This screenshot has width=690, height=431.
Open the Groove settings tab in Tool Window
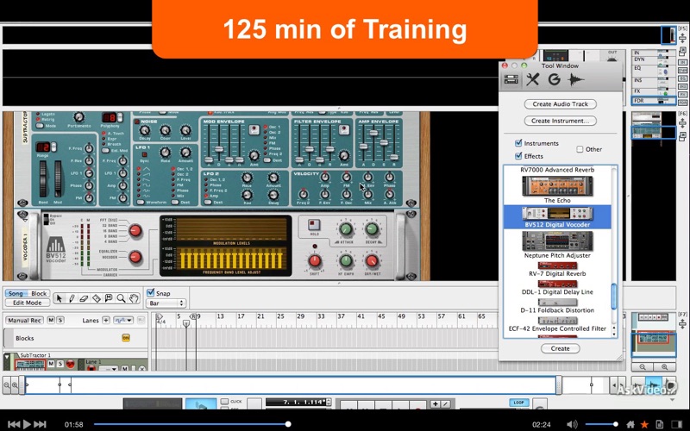pos(554,79)
